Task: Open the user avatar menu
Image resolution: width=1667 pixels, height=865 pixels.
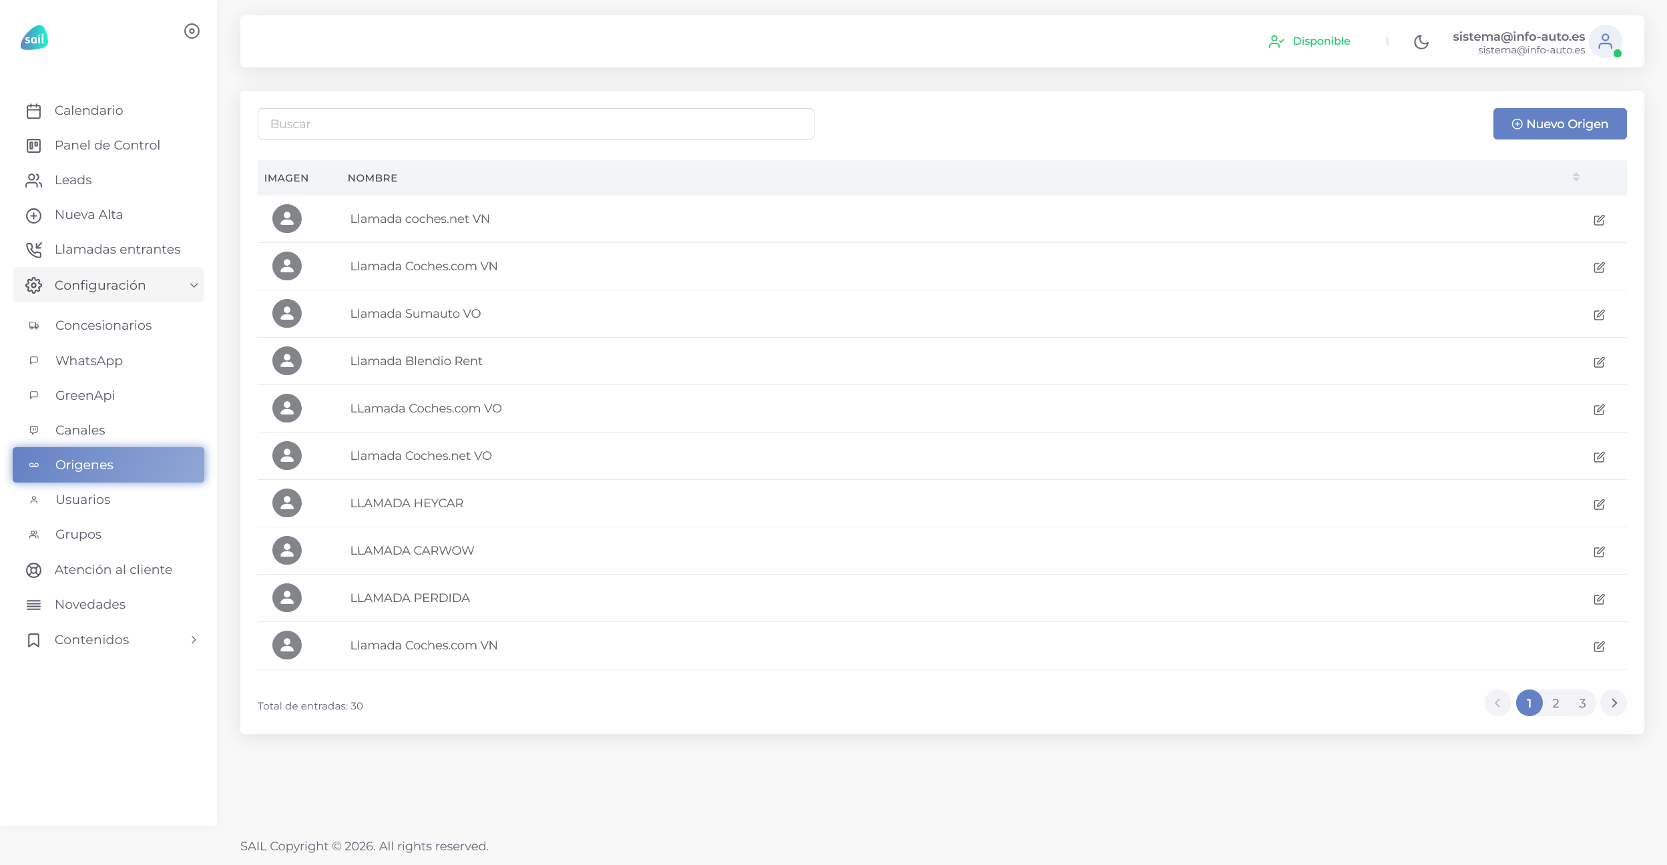Action: click(1606, 41)
